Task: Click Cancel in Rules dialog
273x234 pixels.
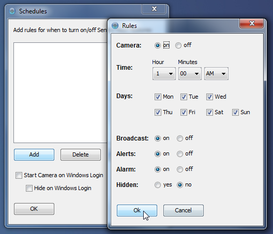Action: pos(184,211)
